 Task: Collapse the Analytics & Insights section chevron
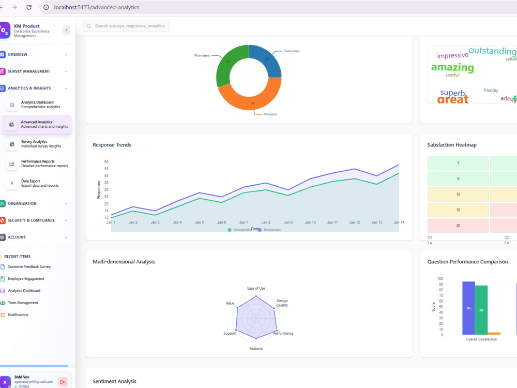(x=66, y=88)
